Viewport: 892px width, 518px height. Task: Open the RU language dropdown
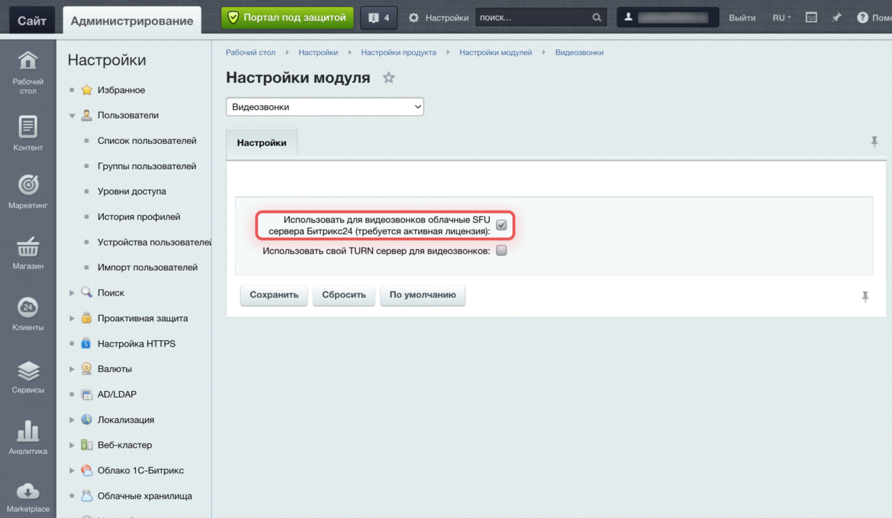781,17
